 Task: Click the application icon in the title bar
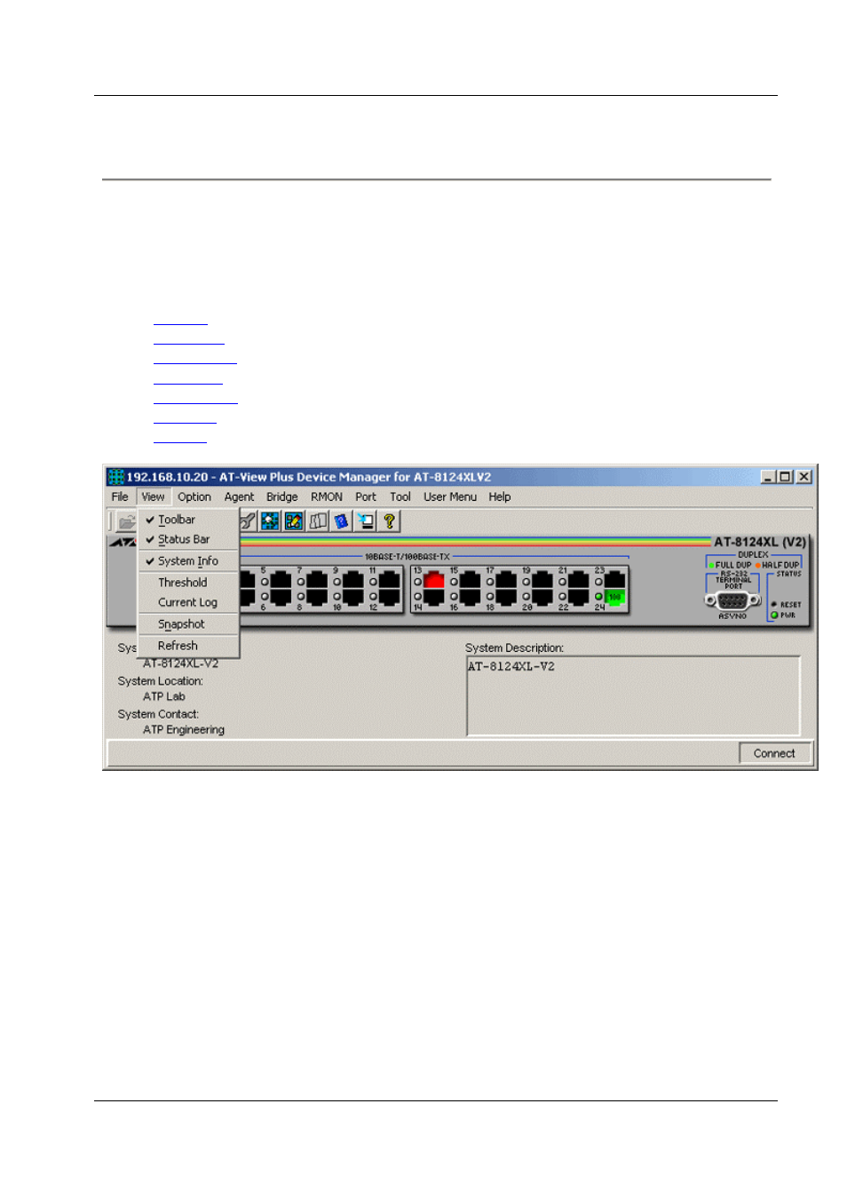point(115,477)
